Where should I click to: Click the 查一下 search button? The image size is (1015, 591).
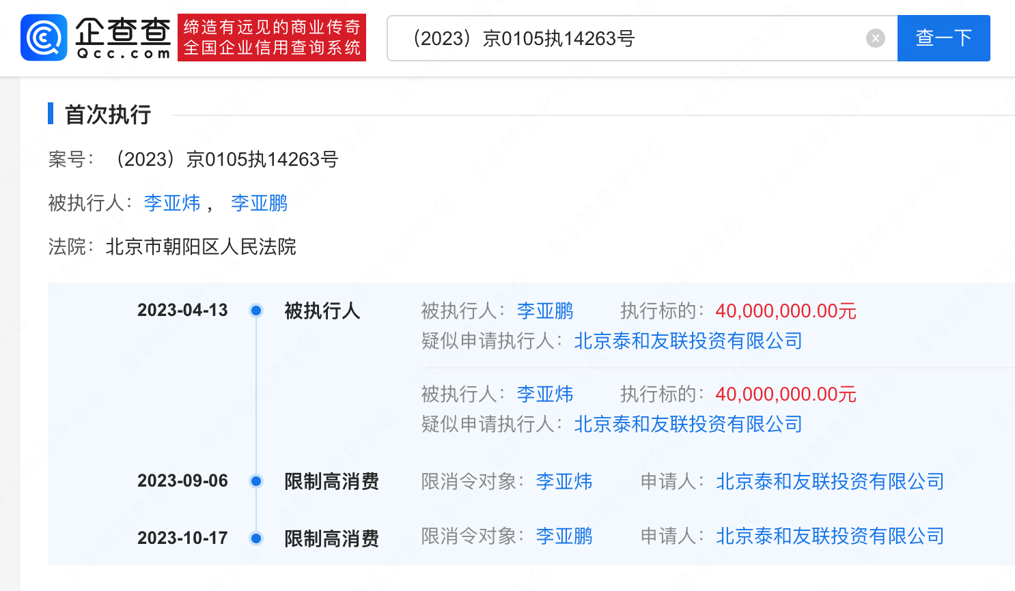pos(943,38)
